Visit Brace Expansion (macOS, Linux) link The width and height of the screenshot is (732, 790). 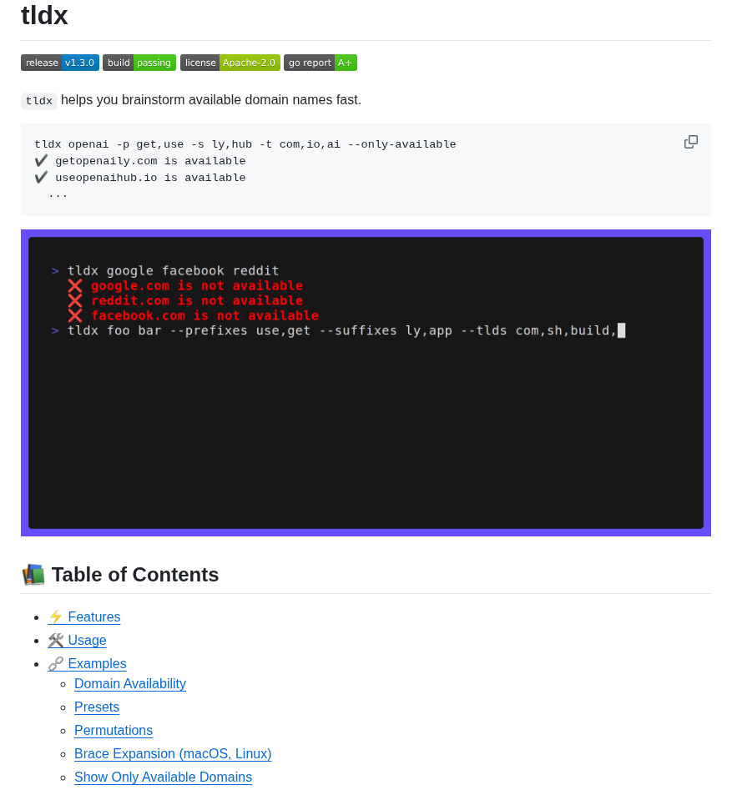(x=173, y=754)
